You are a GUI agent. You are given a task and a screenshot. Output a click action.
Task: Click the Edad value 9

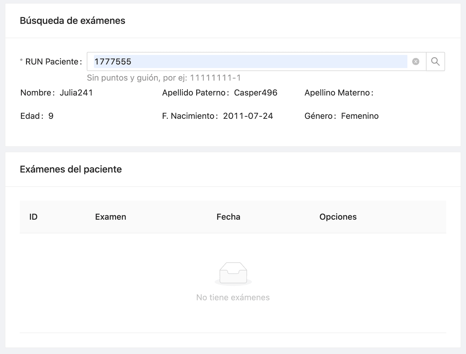[51, 116]
